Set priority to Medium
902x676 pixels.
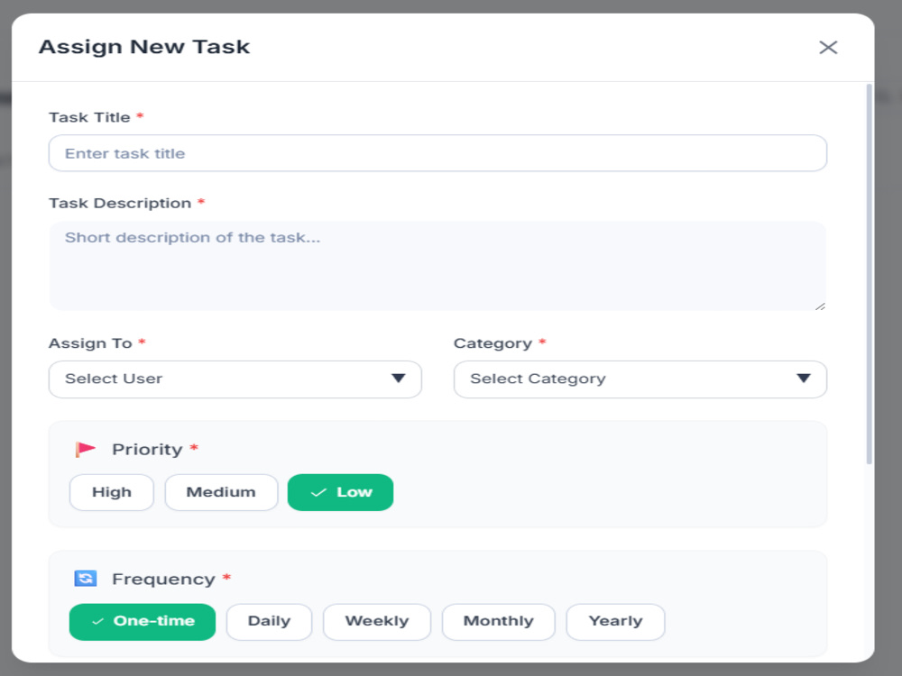221,492
